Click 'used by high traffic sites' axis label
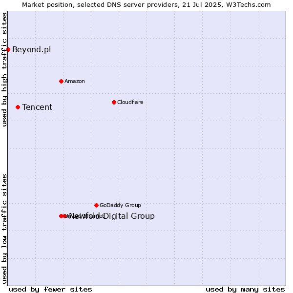Image resolution: width=293 pixels, height=293 pixels. pyautogui.click(x=4, y=69)
